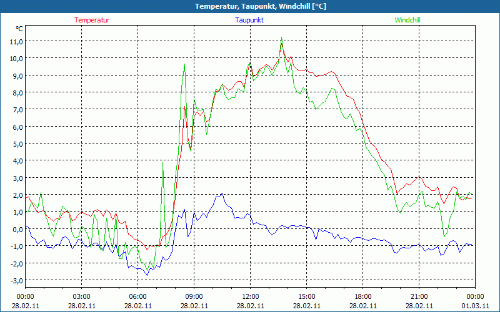Select the blue Taupunkt legend label
500x312 pixels.
pyautogui.click(x=249, y=20)
